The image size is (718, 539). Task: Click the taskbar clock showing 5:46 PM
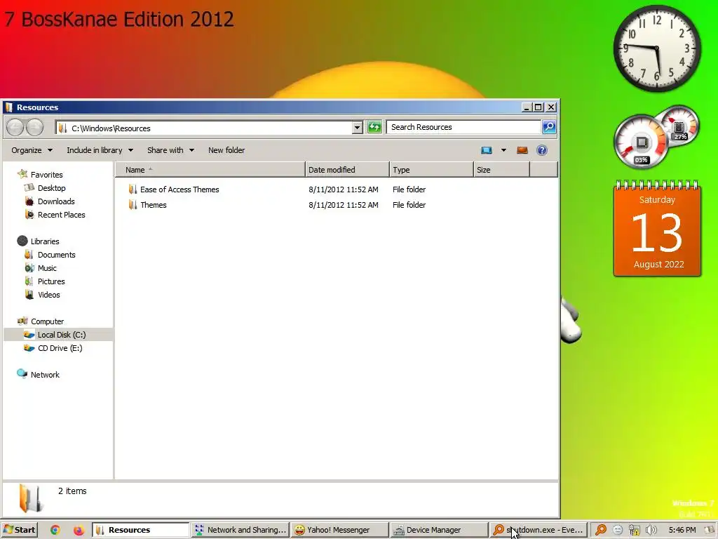pos(682,530)
